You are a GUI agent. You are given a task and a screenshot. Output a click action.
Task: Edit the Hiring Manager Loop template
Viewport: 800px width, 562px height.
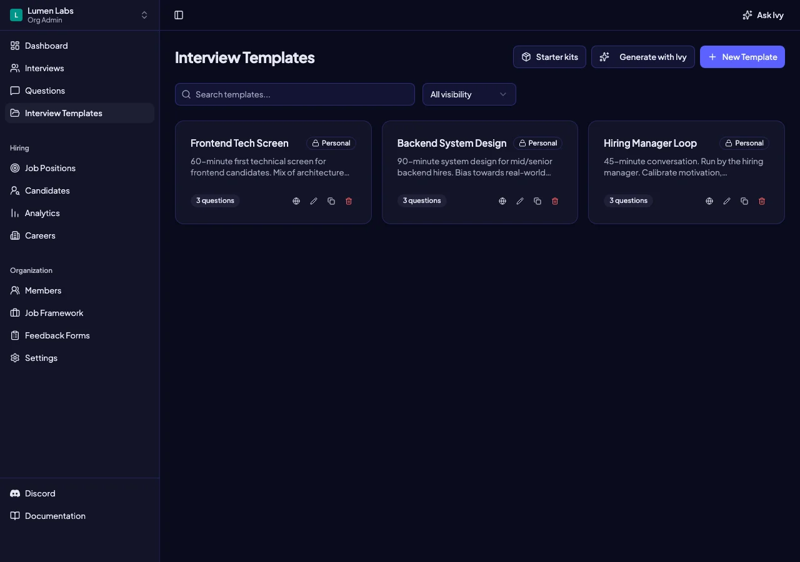coord(727,201)
